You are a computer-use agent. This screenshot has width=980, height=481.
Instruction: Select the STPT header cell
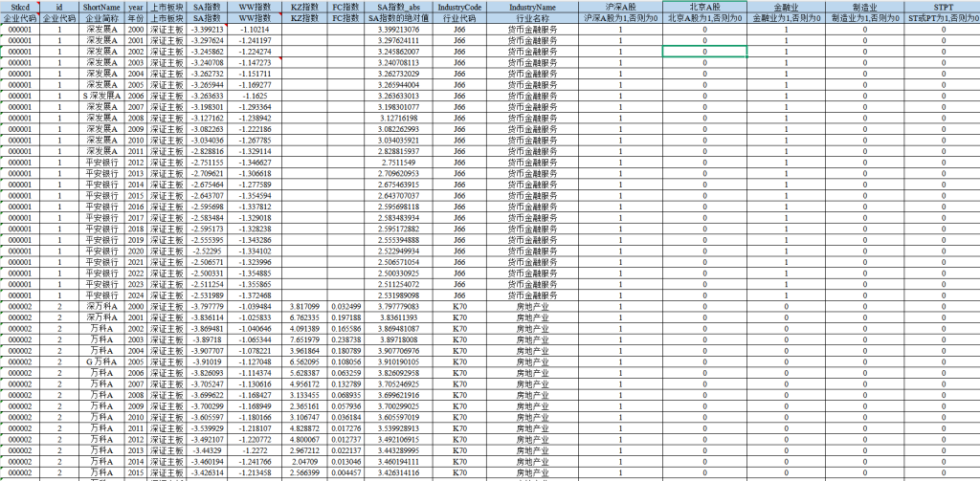pos(943,7)
